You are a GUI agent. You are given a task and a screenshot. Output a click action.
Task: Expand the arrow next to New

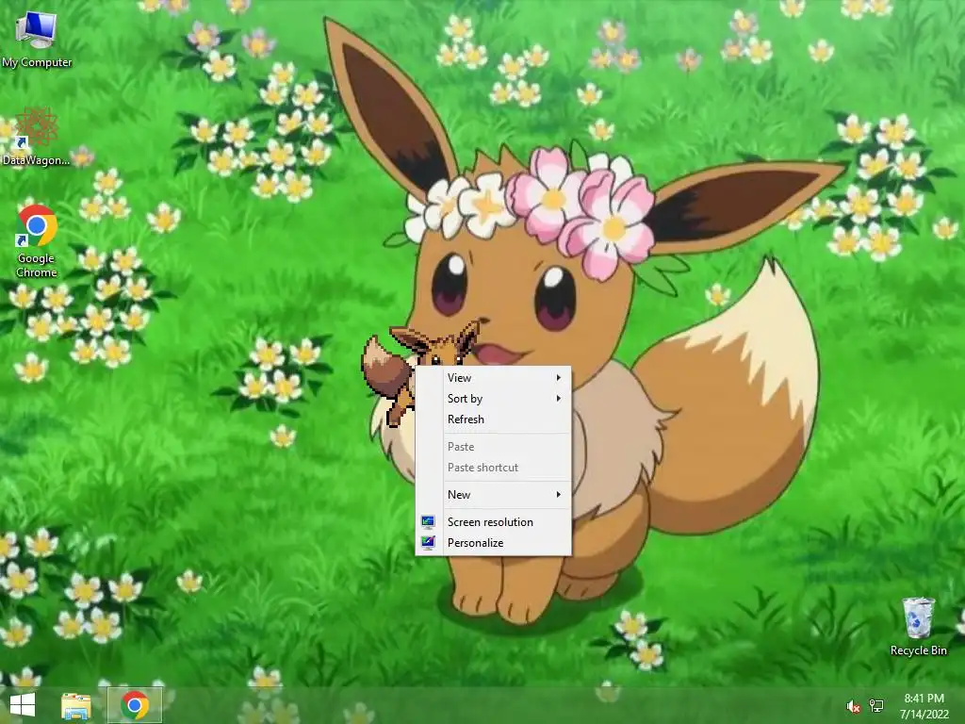click(x=558, y=495)
